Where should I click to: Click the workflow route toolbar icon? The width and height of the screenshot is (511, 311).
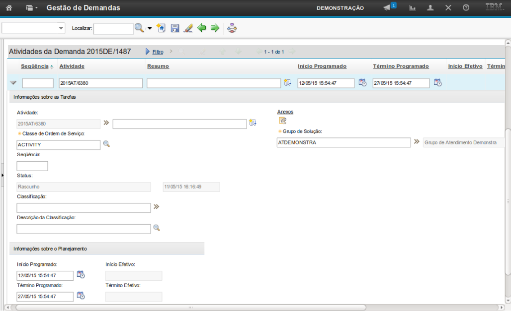tap(232, 28)
